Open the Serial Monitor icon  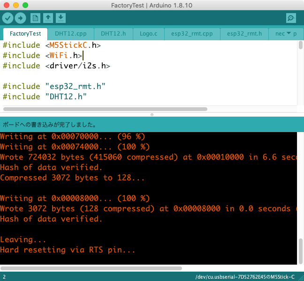point(291,18)
